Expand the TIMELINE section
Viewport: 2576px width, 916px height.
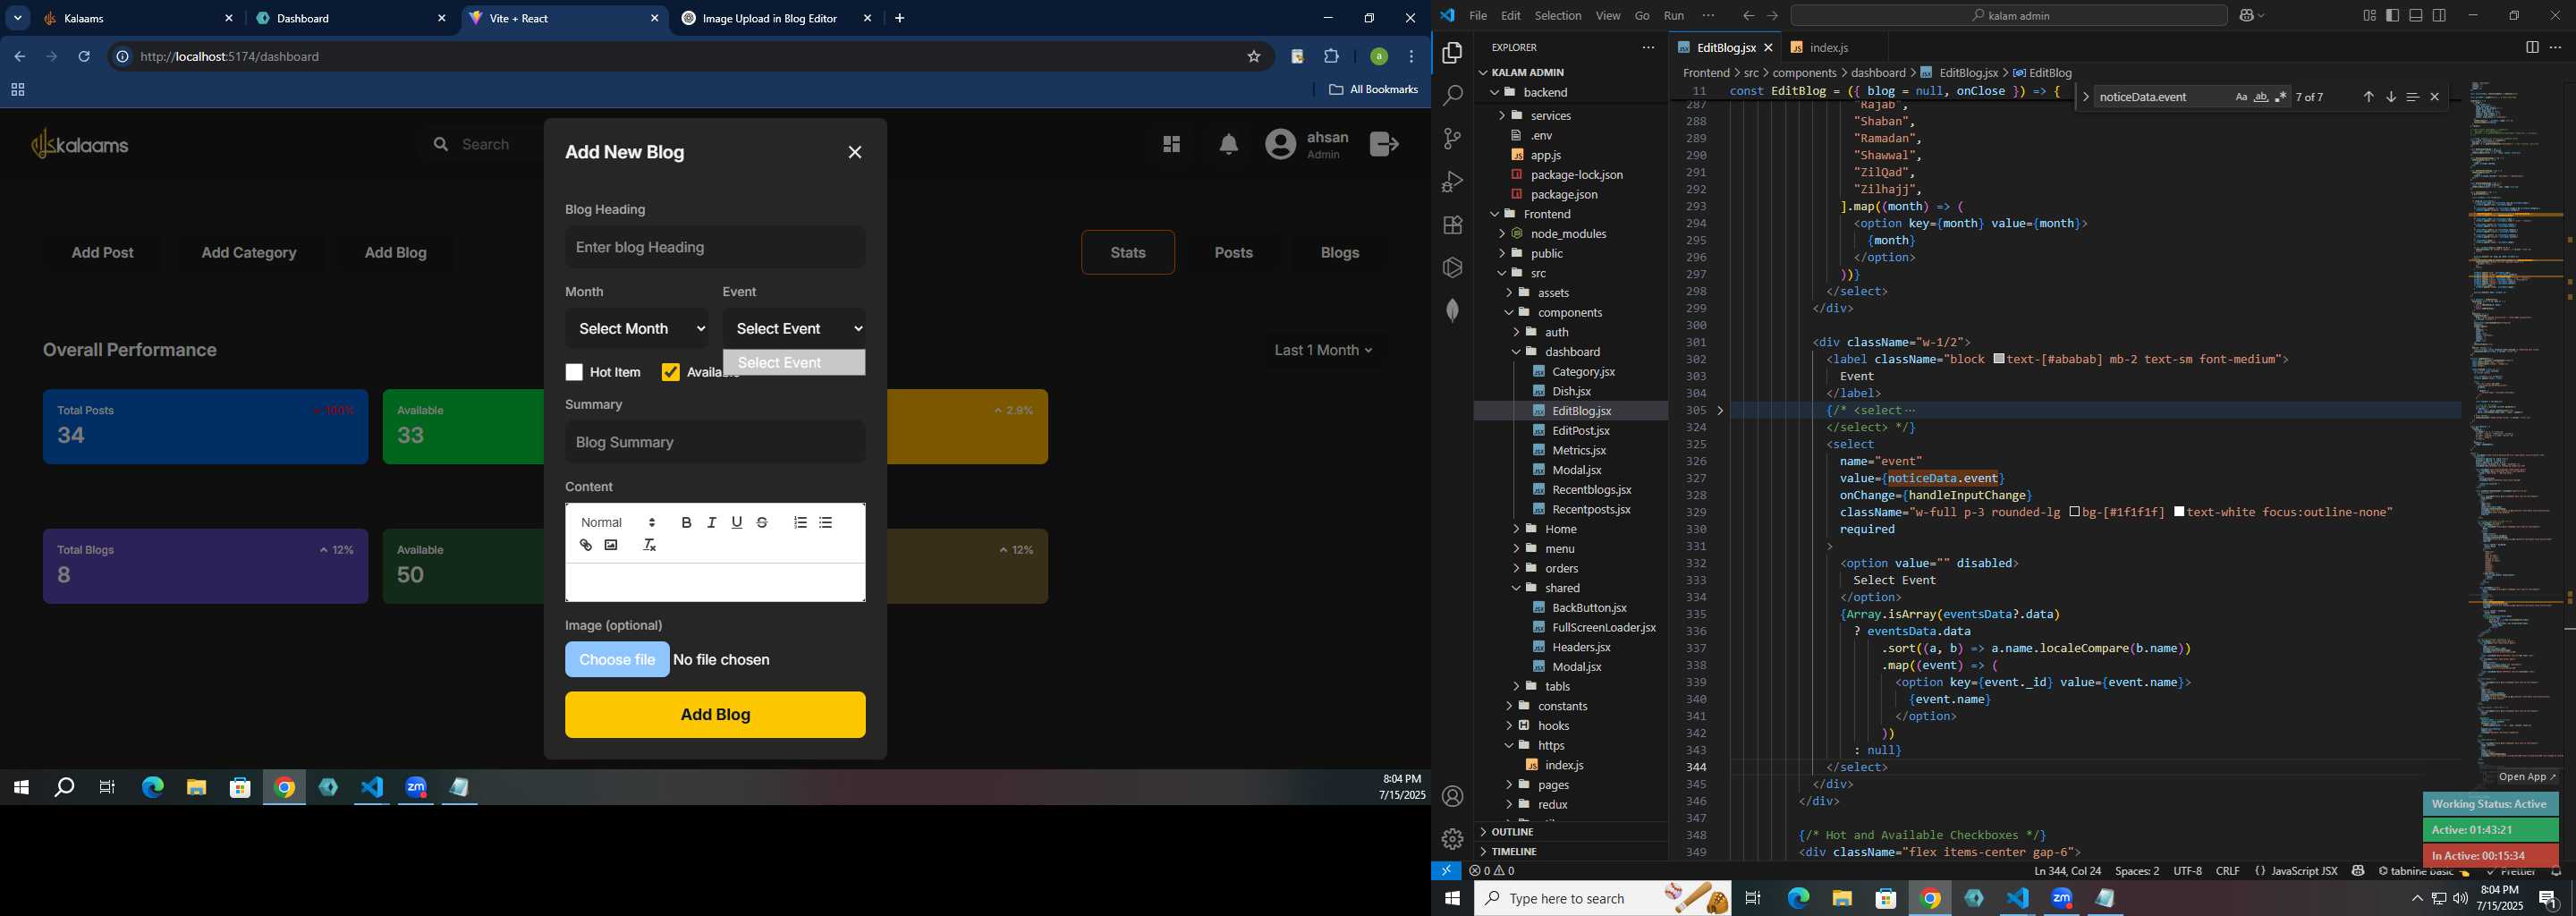(1514, 851)
